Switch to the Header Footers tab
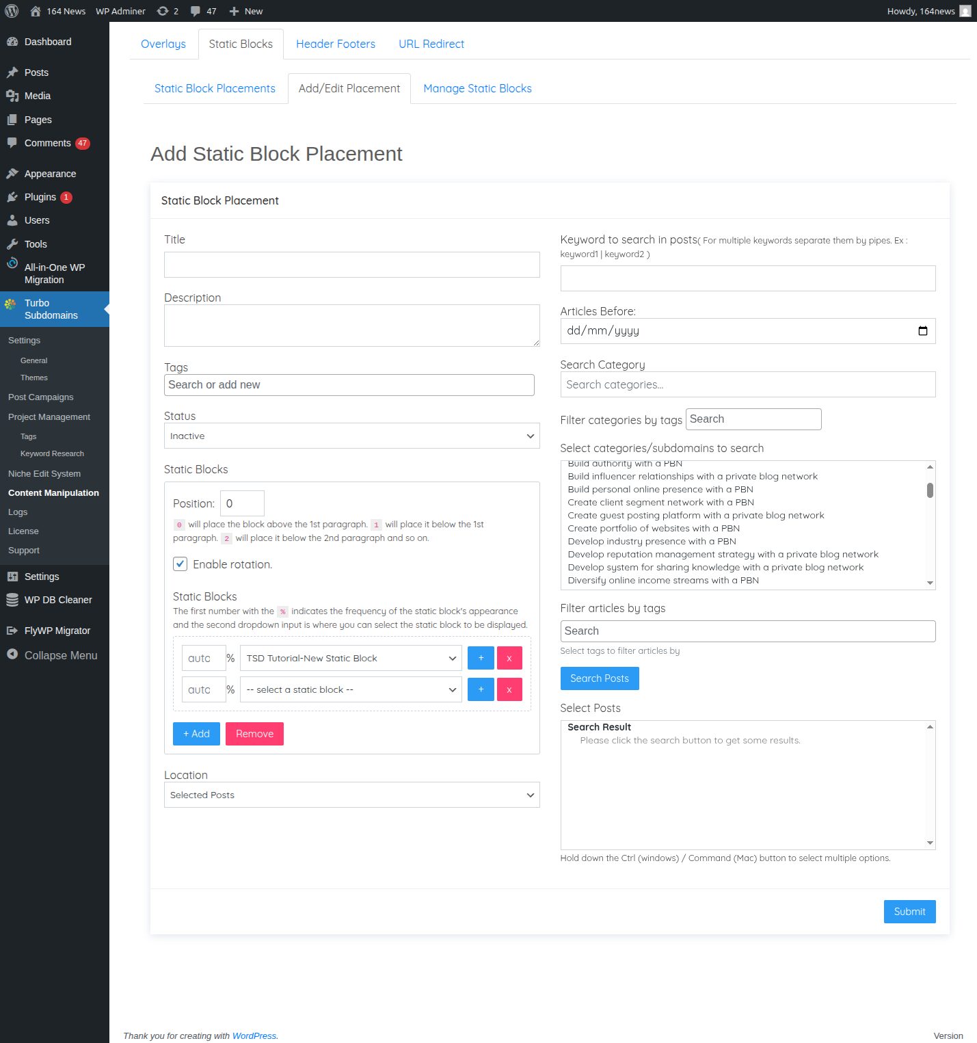The image size is (977, 1043). coord(335,44)
